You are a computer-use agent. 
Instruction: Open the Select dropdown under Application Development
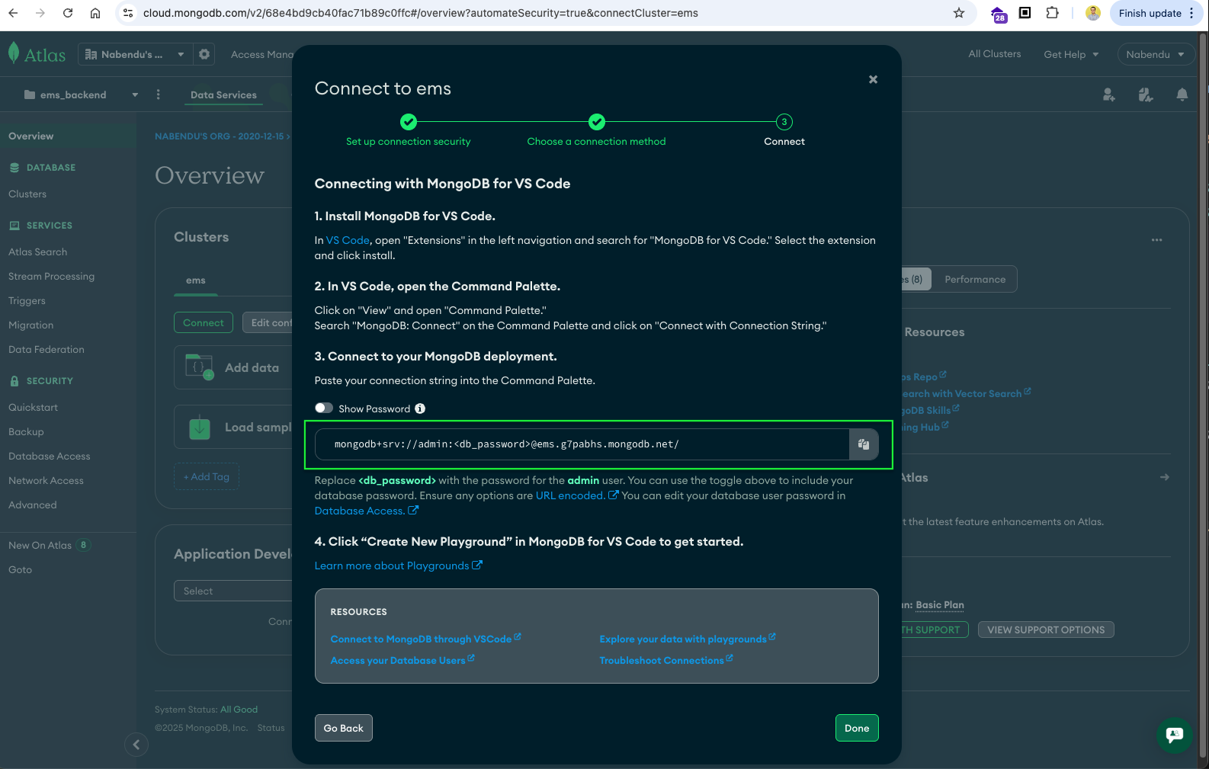coord(233,591)
